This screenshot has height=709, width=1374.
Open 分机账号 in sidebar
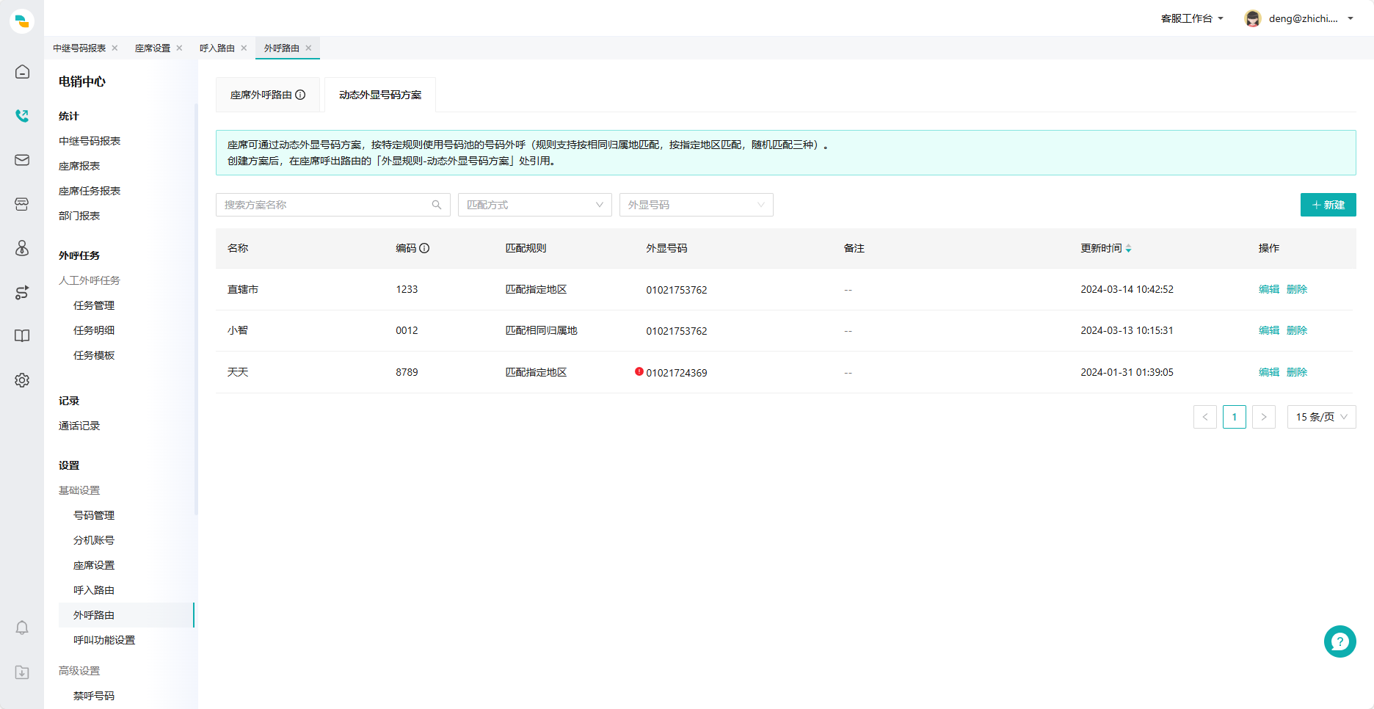click(x=94, y=540)
